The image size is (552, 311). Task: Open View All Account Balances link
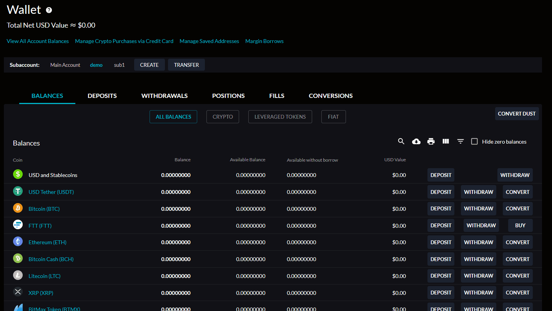[x=38, y=41]
